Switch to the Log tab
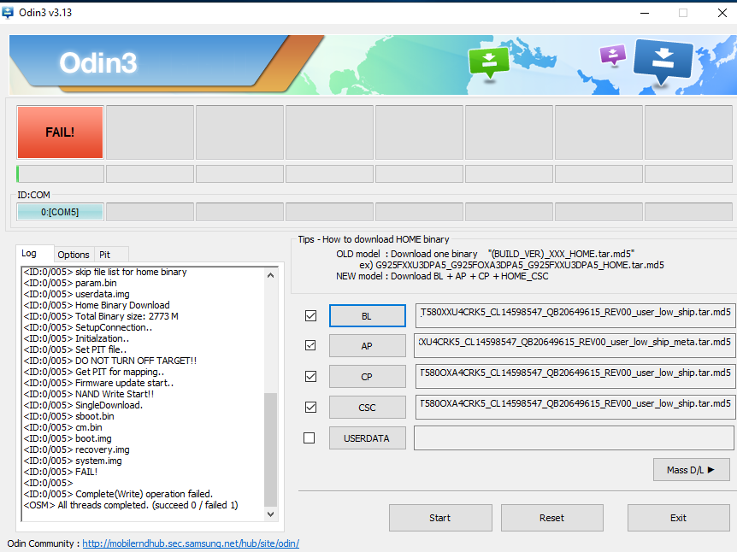The image size is (737, 552). [35, 253]
